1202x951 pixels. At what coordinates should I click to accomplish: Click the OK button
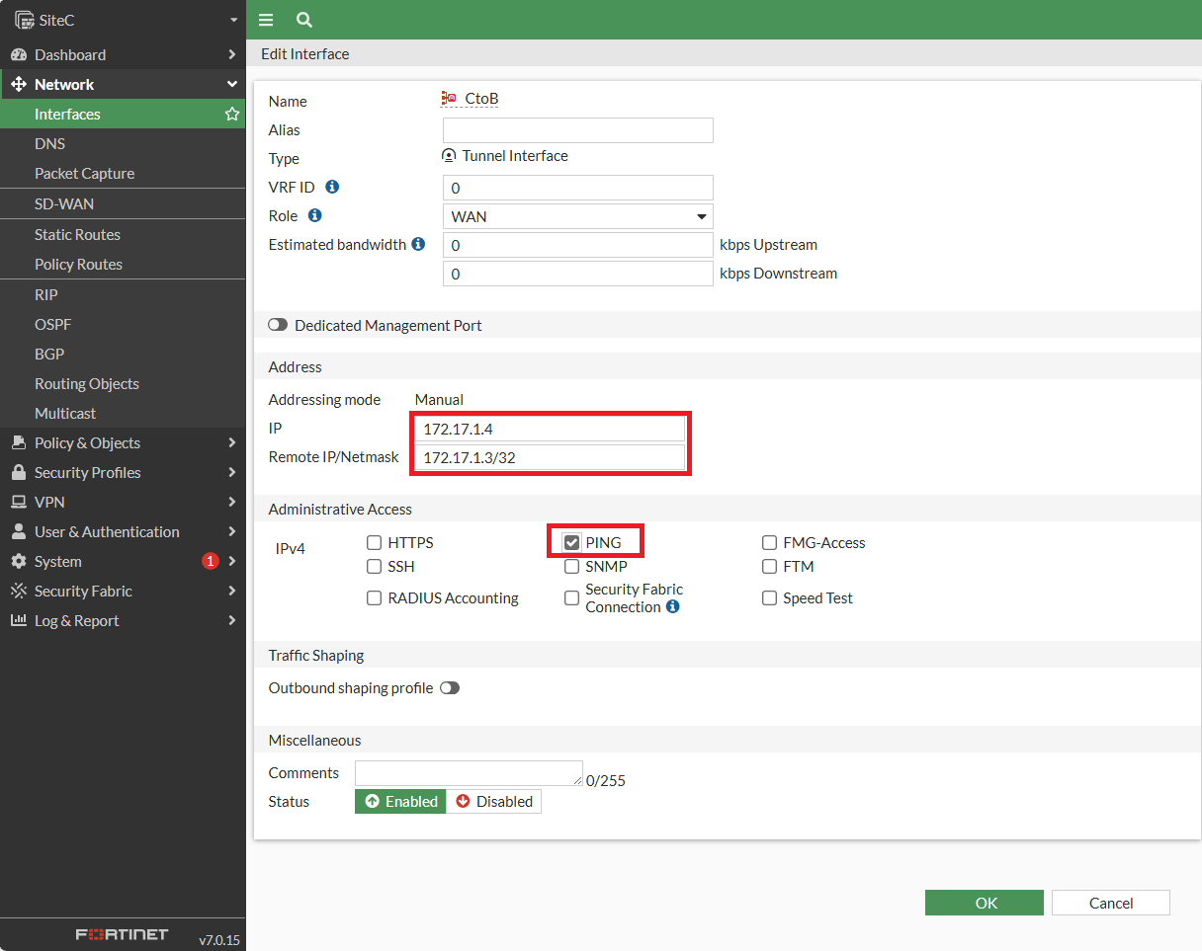pyautogui.click(x=985, y=903)
